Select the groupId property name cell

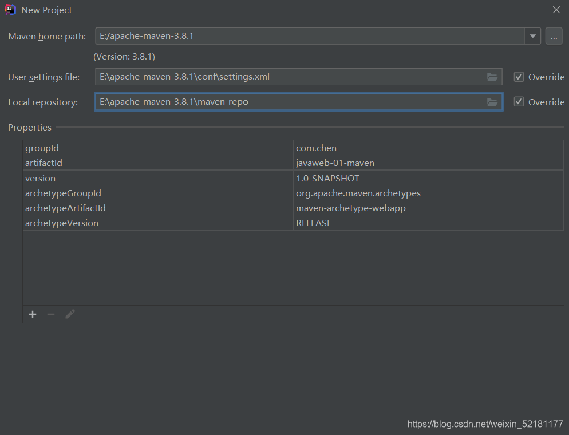158,148
